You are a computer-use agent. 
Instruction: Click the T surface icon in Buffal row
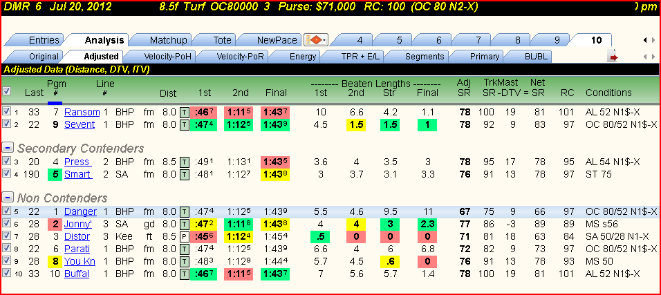(185, 274)
